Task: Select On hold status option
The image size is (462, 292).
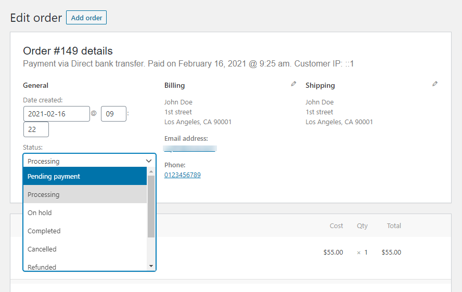Action: tap(85, 213)
